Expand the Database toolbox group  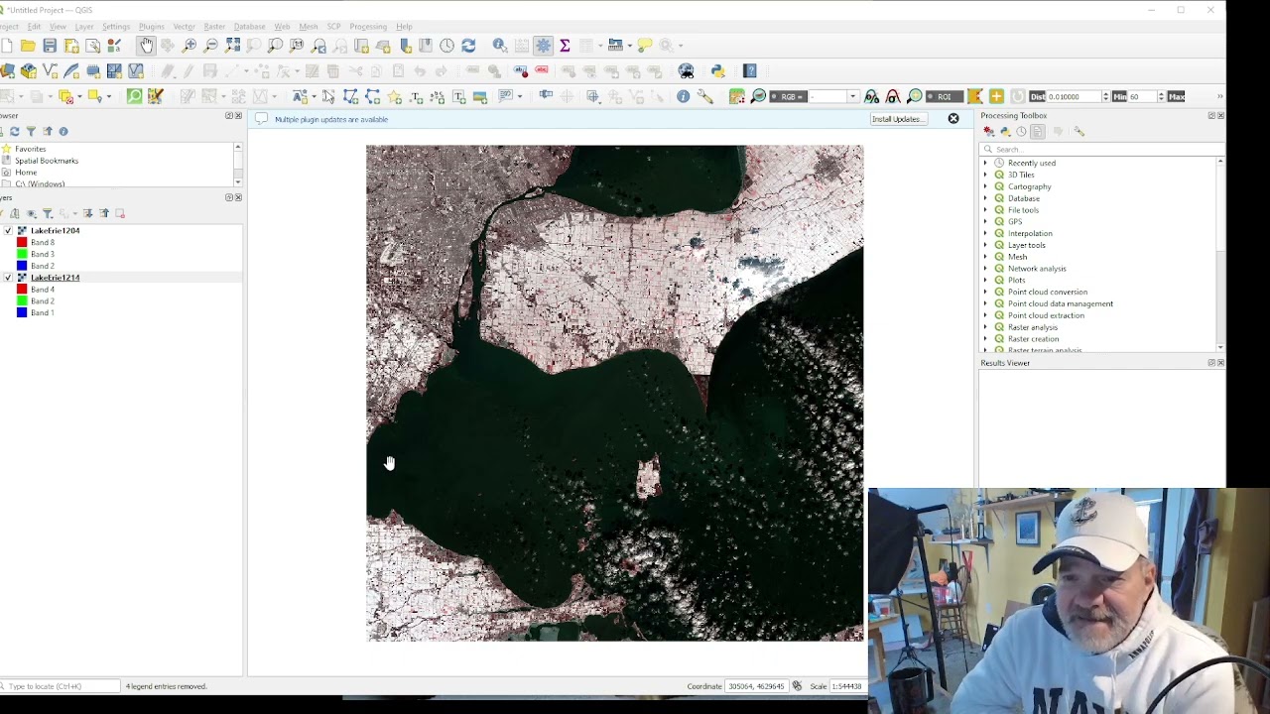(x=985, y=198)
